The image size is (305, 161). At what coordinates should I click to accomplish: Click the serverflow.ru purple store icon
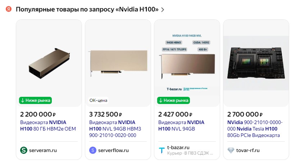pyautogui.click(x=93, y=150)
